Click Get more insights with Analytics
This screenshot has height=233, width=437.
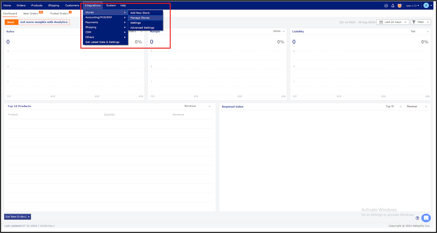click(x=44, y=22)
